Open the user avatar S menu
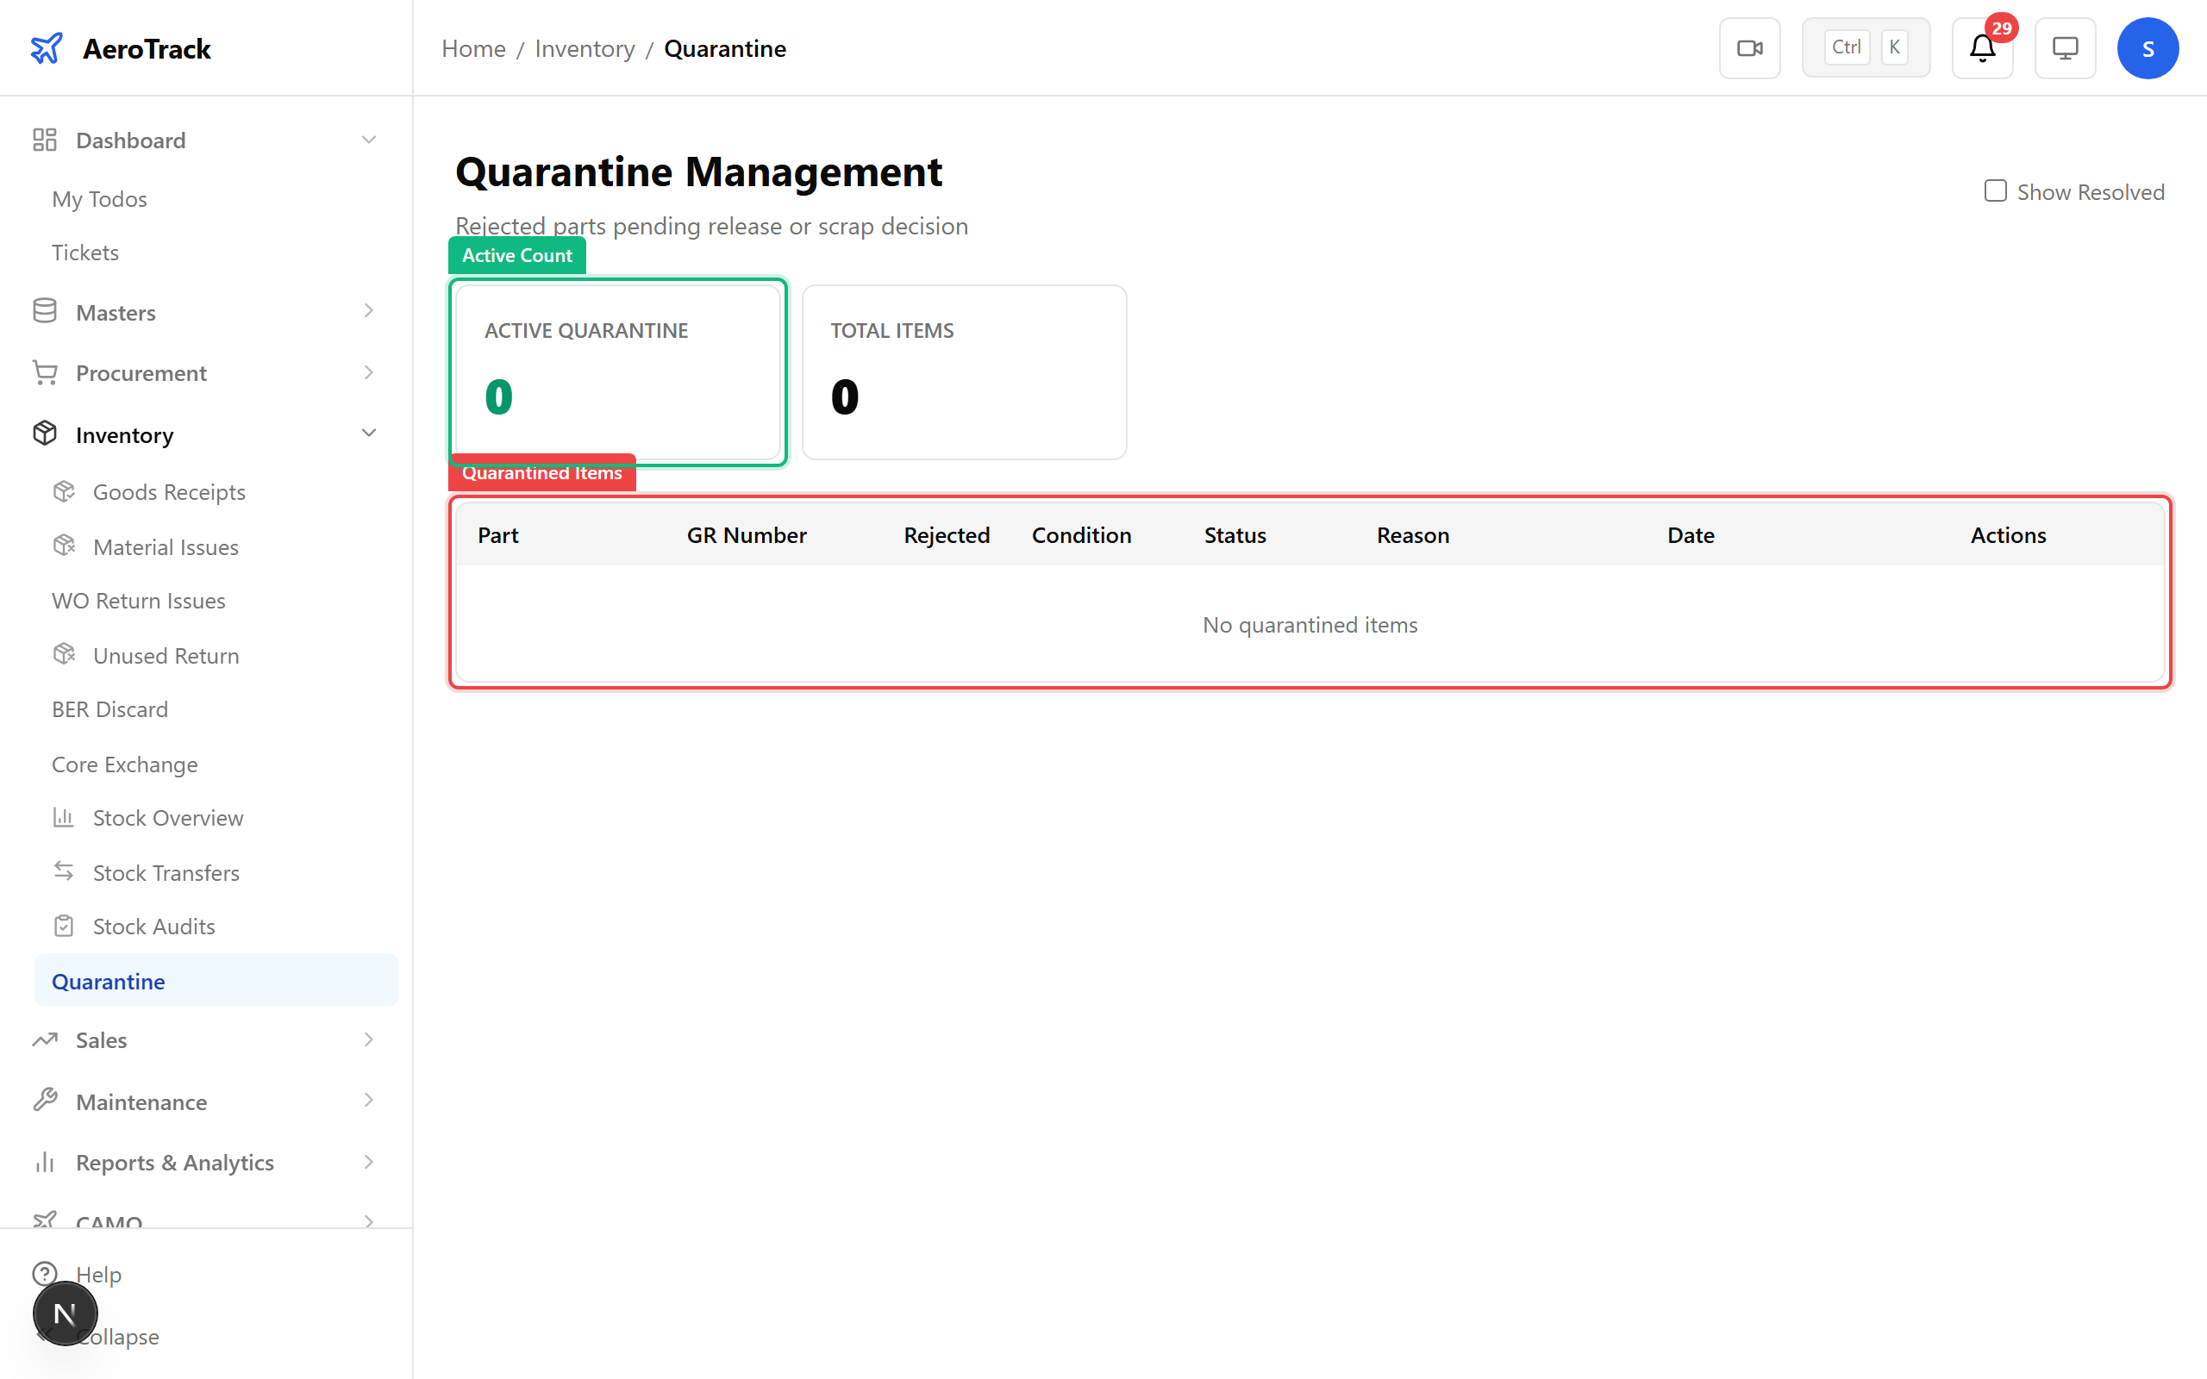This screenshot has height=1379, width=2207. pyautogui.click(x=2147, y=48)
